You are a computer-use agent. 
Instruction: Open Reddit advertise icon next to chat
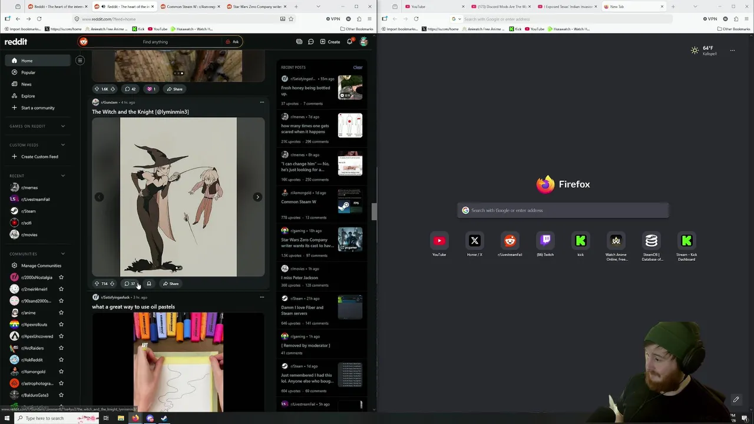click(x=299, y=42)
